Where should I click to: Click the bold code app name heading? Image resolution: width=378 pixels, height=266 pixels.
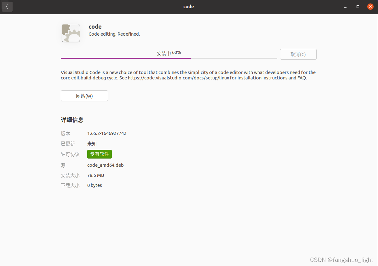[95, 26]
